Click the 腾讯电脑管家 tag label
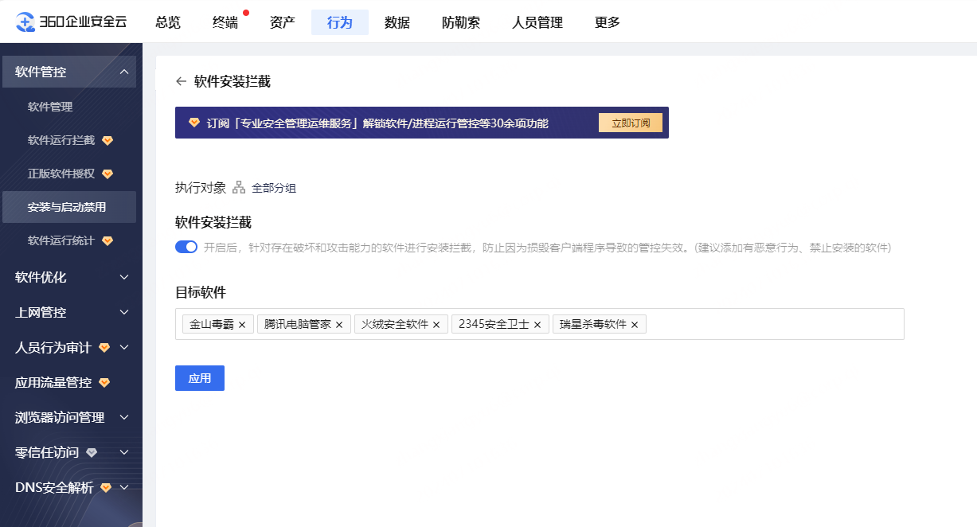Screen dimensions: 977x527 click(298, 325)
